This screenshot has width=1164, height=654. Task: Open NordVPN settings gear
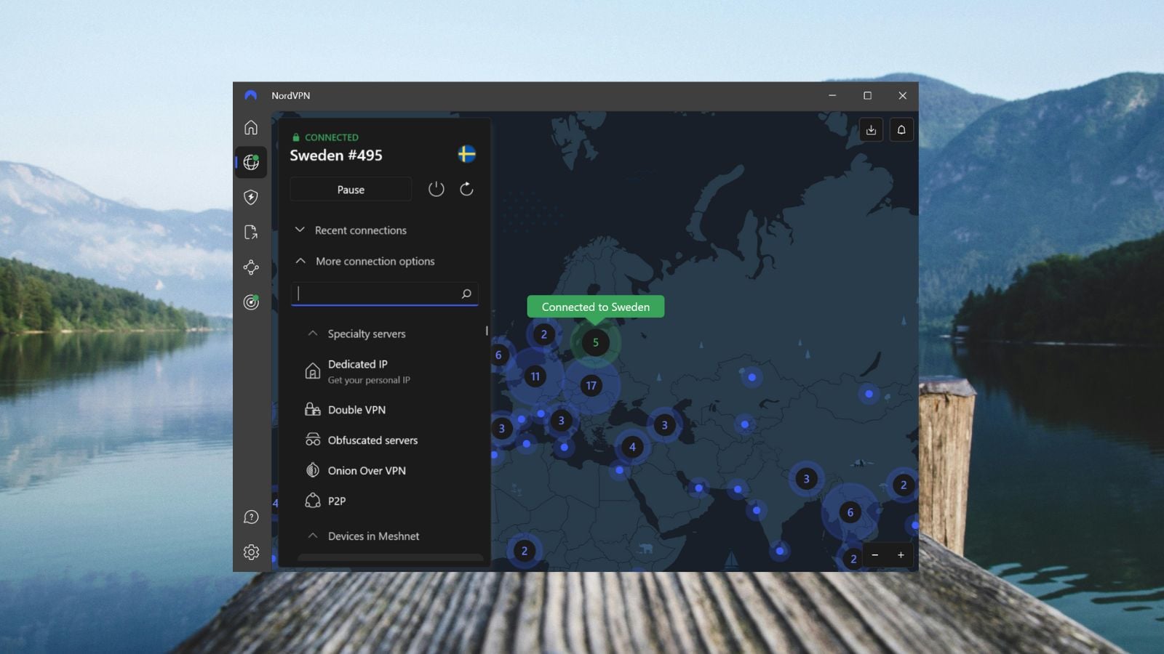(x=251, y=552)
